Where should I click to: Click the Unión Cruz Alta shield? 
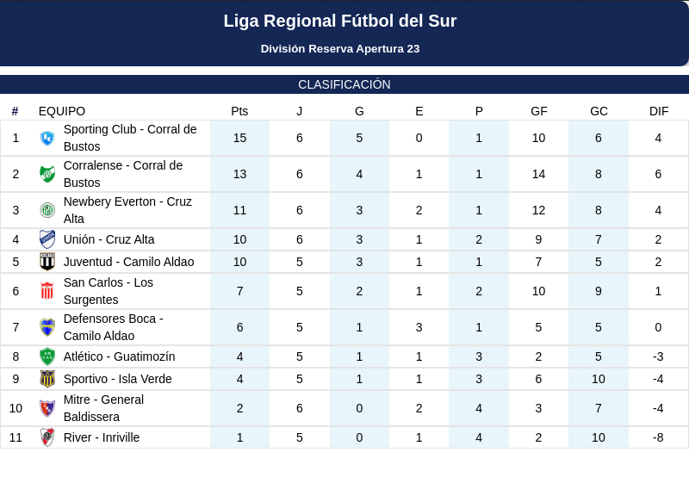click(x=47, y=239)
